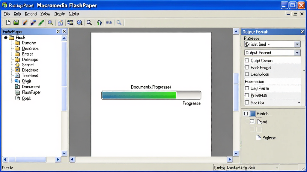Click the small gray magnifier toolbar icon
The height and width of the screenshot is (172, 307).
pyautogui.click(x=89, y=23)
